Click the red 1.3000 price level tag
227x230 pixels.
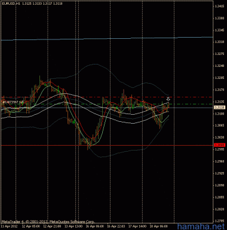point(219,145)
